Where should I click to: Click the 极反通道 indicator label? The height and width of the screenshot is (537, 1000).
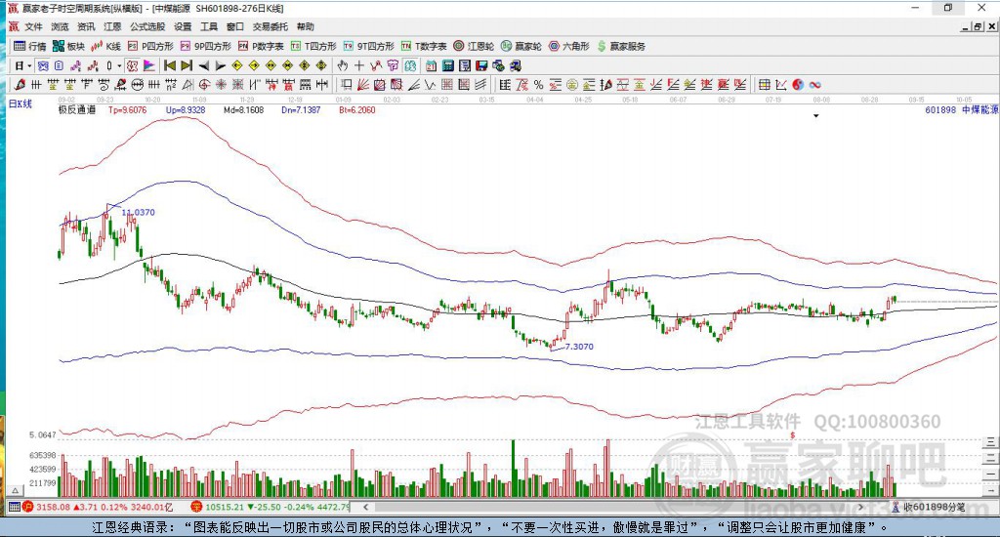77,109
